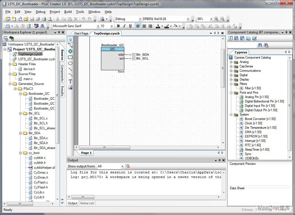Select the text T tool

70,81
